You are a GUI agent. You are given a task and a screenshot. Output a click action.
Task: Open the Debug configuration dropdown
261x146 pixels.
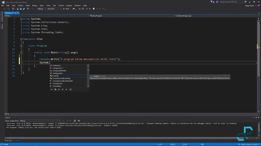point(42,9)
